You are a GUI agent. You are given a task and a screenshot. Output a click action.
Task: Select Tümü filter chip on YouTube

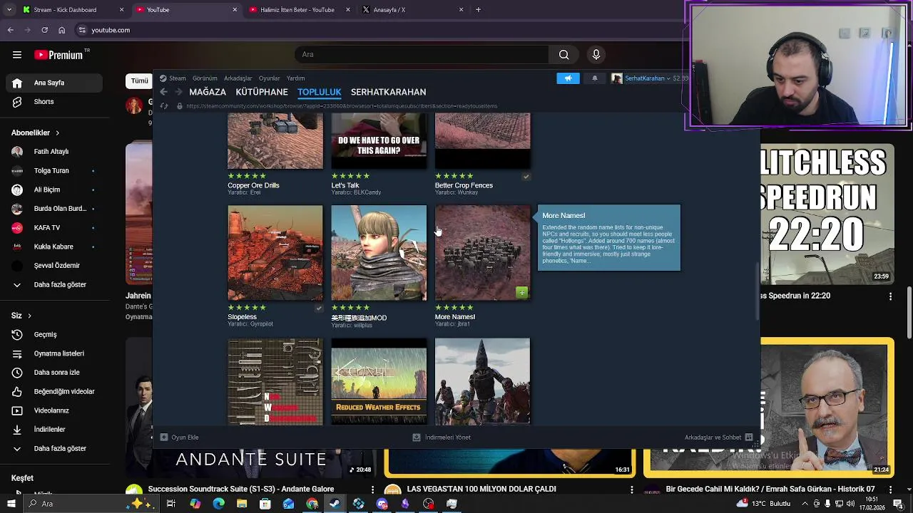click(139, 81)
